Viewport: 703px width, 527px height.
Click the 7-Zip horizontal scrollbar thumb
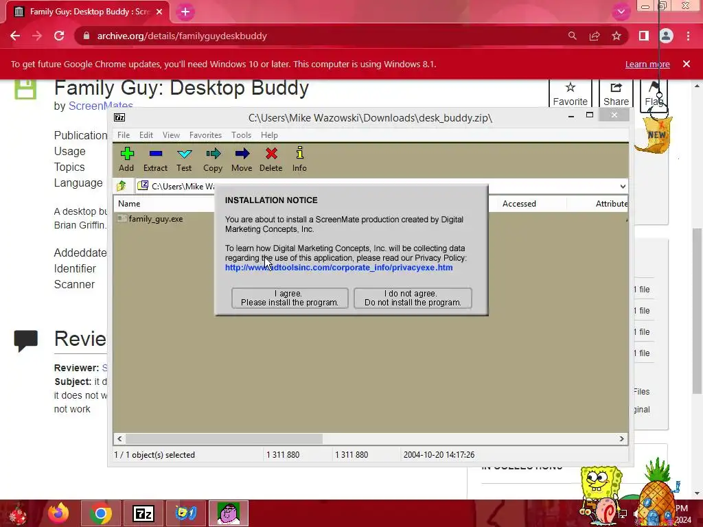point(224,438)
